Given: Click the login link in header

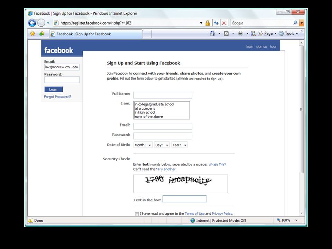Looking at the screenshot, I should pos(250,47).
